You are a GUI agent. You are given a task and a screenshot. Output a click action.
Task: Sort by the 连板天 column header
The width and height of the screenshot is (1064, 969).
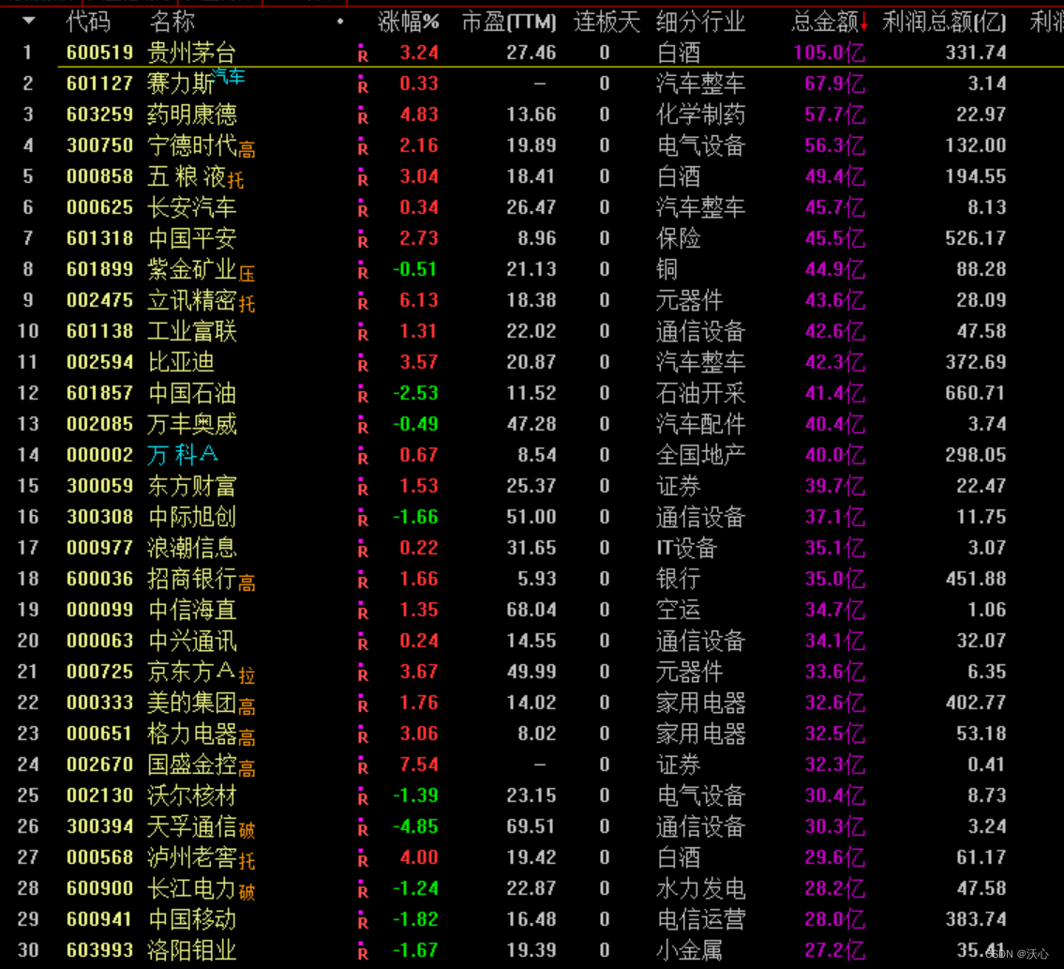(607, 23)
